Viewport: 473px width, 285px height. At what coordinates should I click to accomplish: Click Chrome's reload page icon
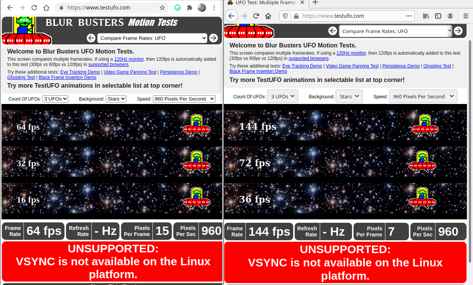34,8
